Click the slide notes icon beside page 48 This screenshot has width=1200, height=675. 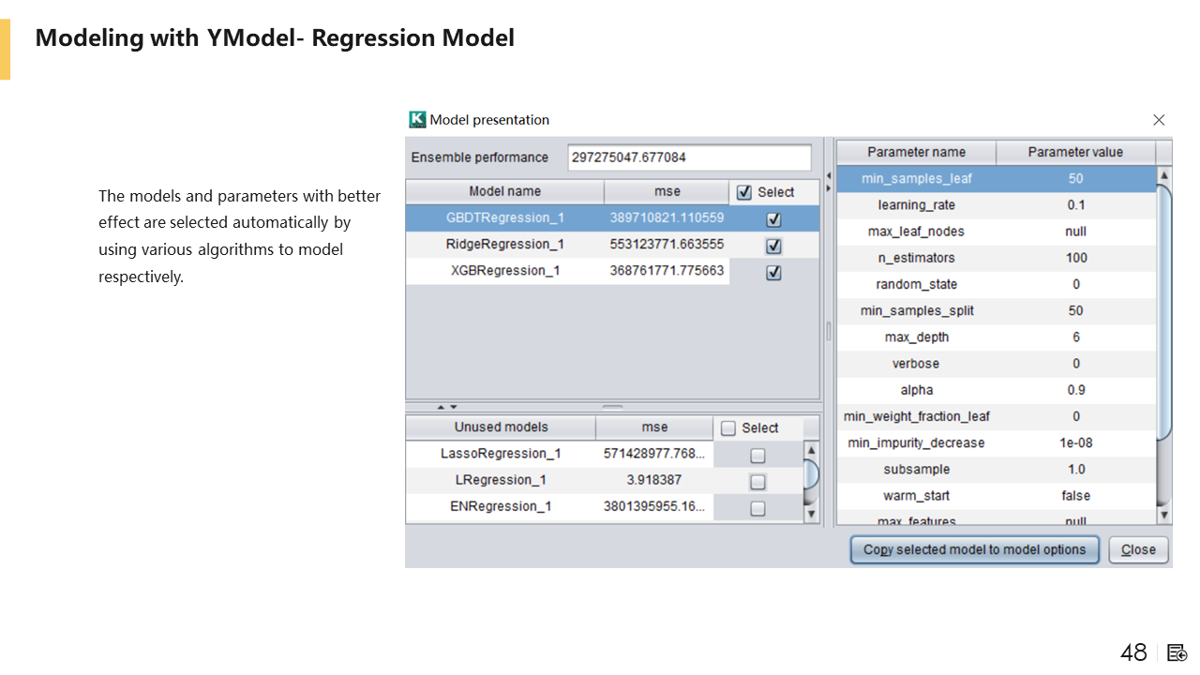[1177, 652]
